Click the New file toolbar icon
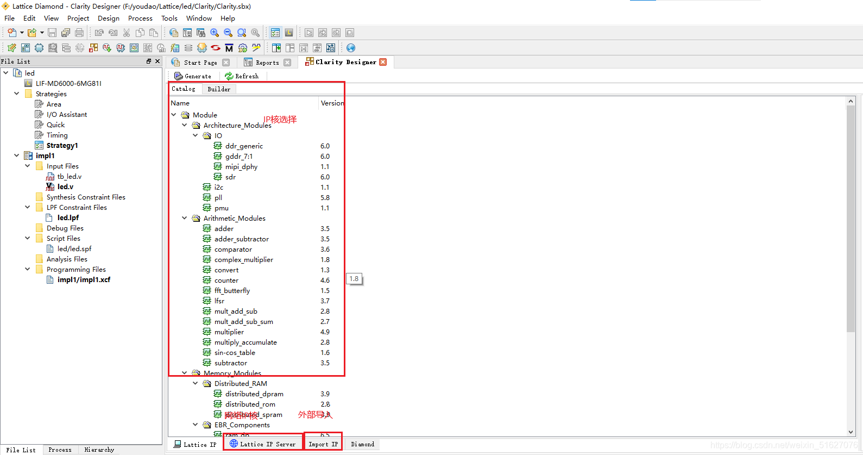863x455 pixels. pyautogui.click(x=12, y=33)
